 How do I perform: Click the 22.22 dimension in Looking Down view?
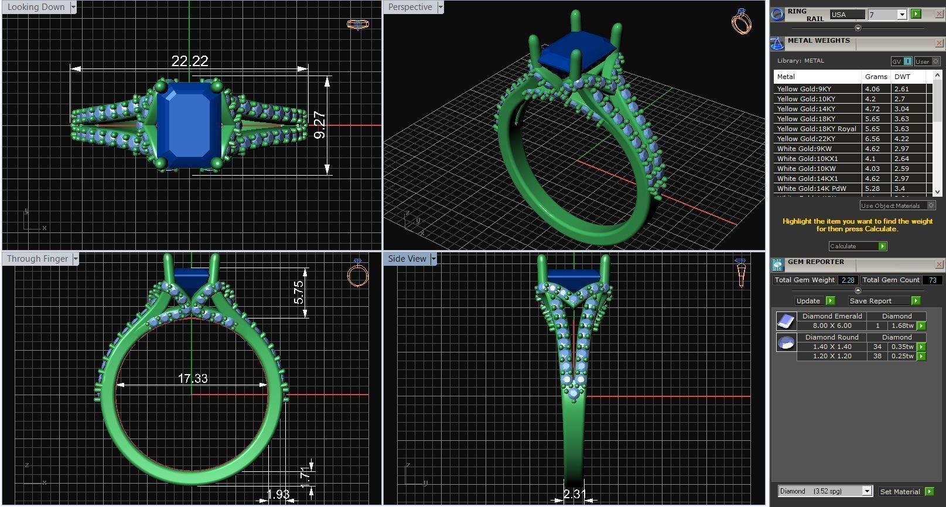[190, 61]
